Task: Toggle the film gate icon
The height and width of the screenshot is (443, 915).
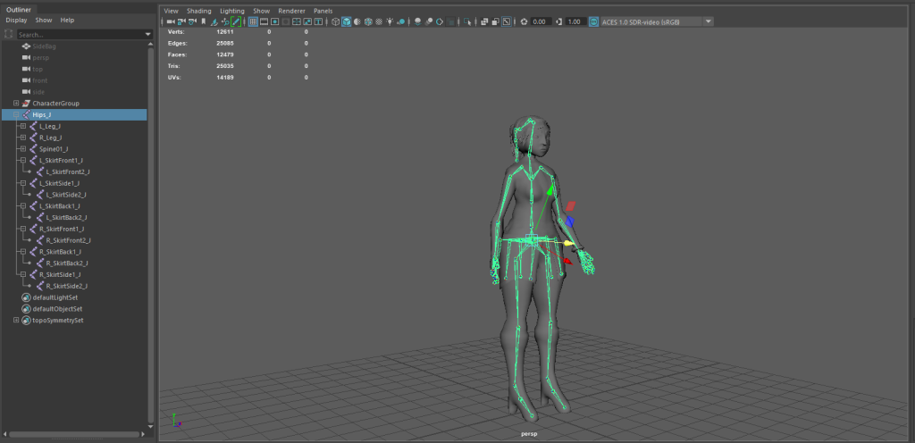Action: 264,21
